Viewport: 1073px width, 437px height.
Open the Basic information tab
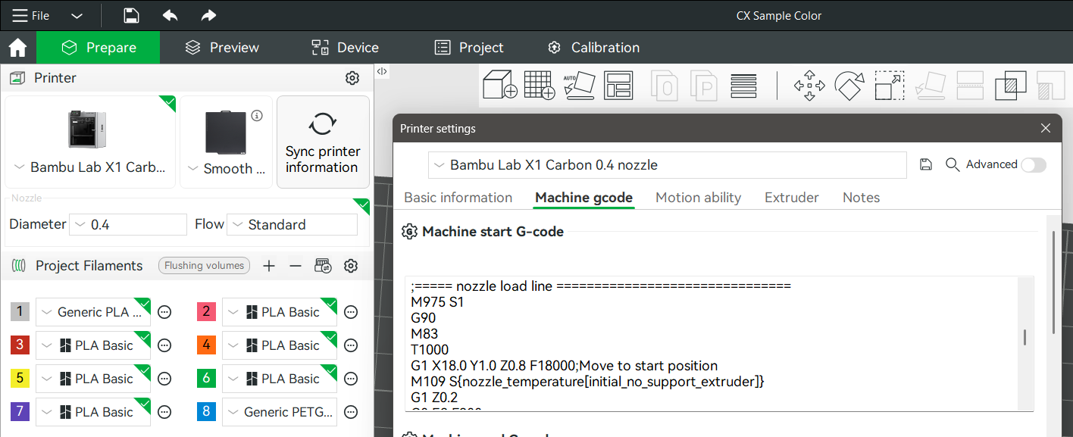[x=458, y=198]
